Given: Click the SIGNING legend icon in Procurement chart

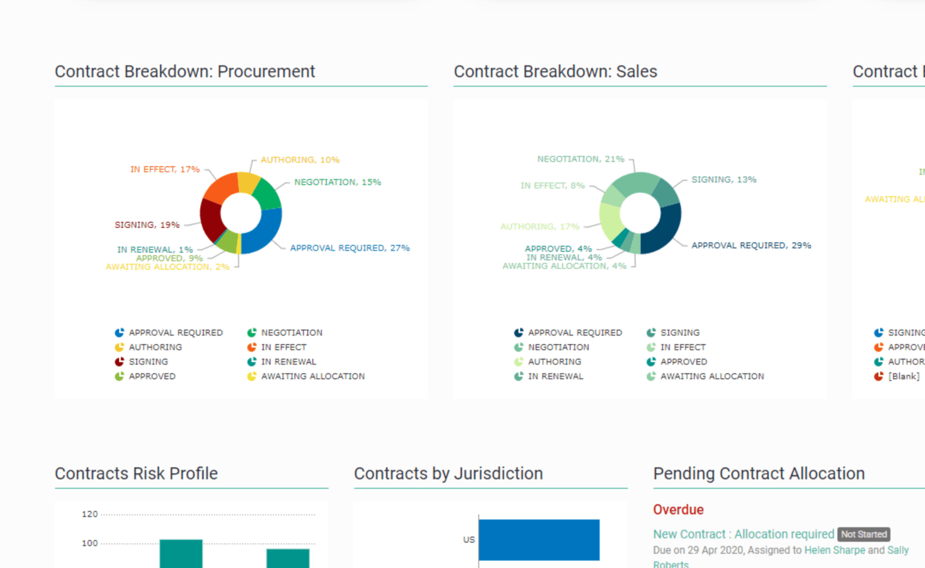Looking at the screenshot, I should [x=119, y=361].
